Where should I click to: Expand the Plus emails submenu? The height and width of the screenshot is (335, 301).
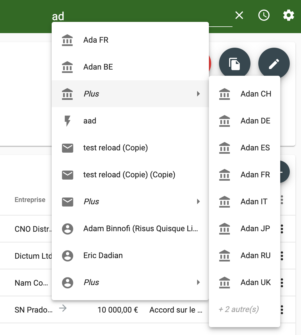coord(130,201)
